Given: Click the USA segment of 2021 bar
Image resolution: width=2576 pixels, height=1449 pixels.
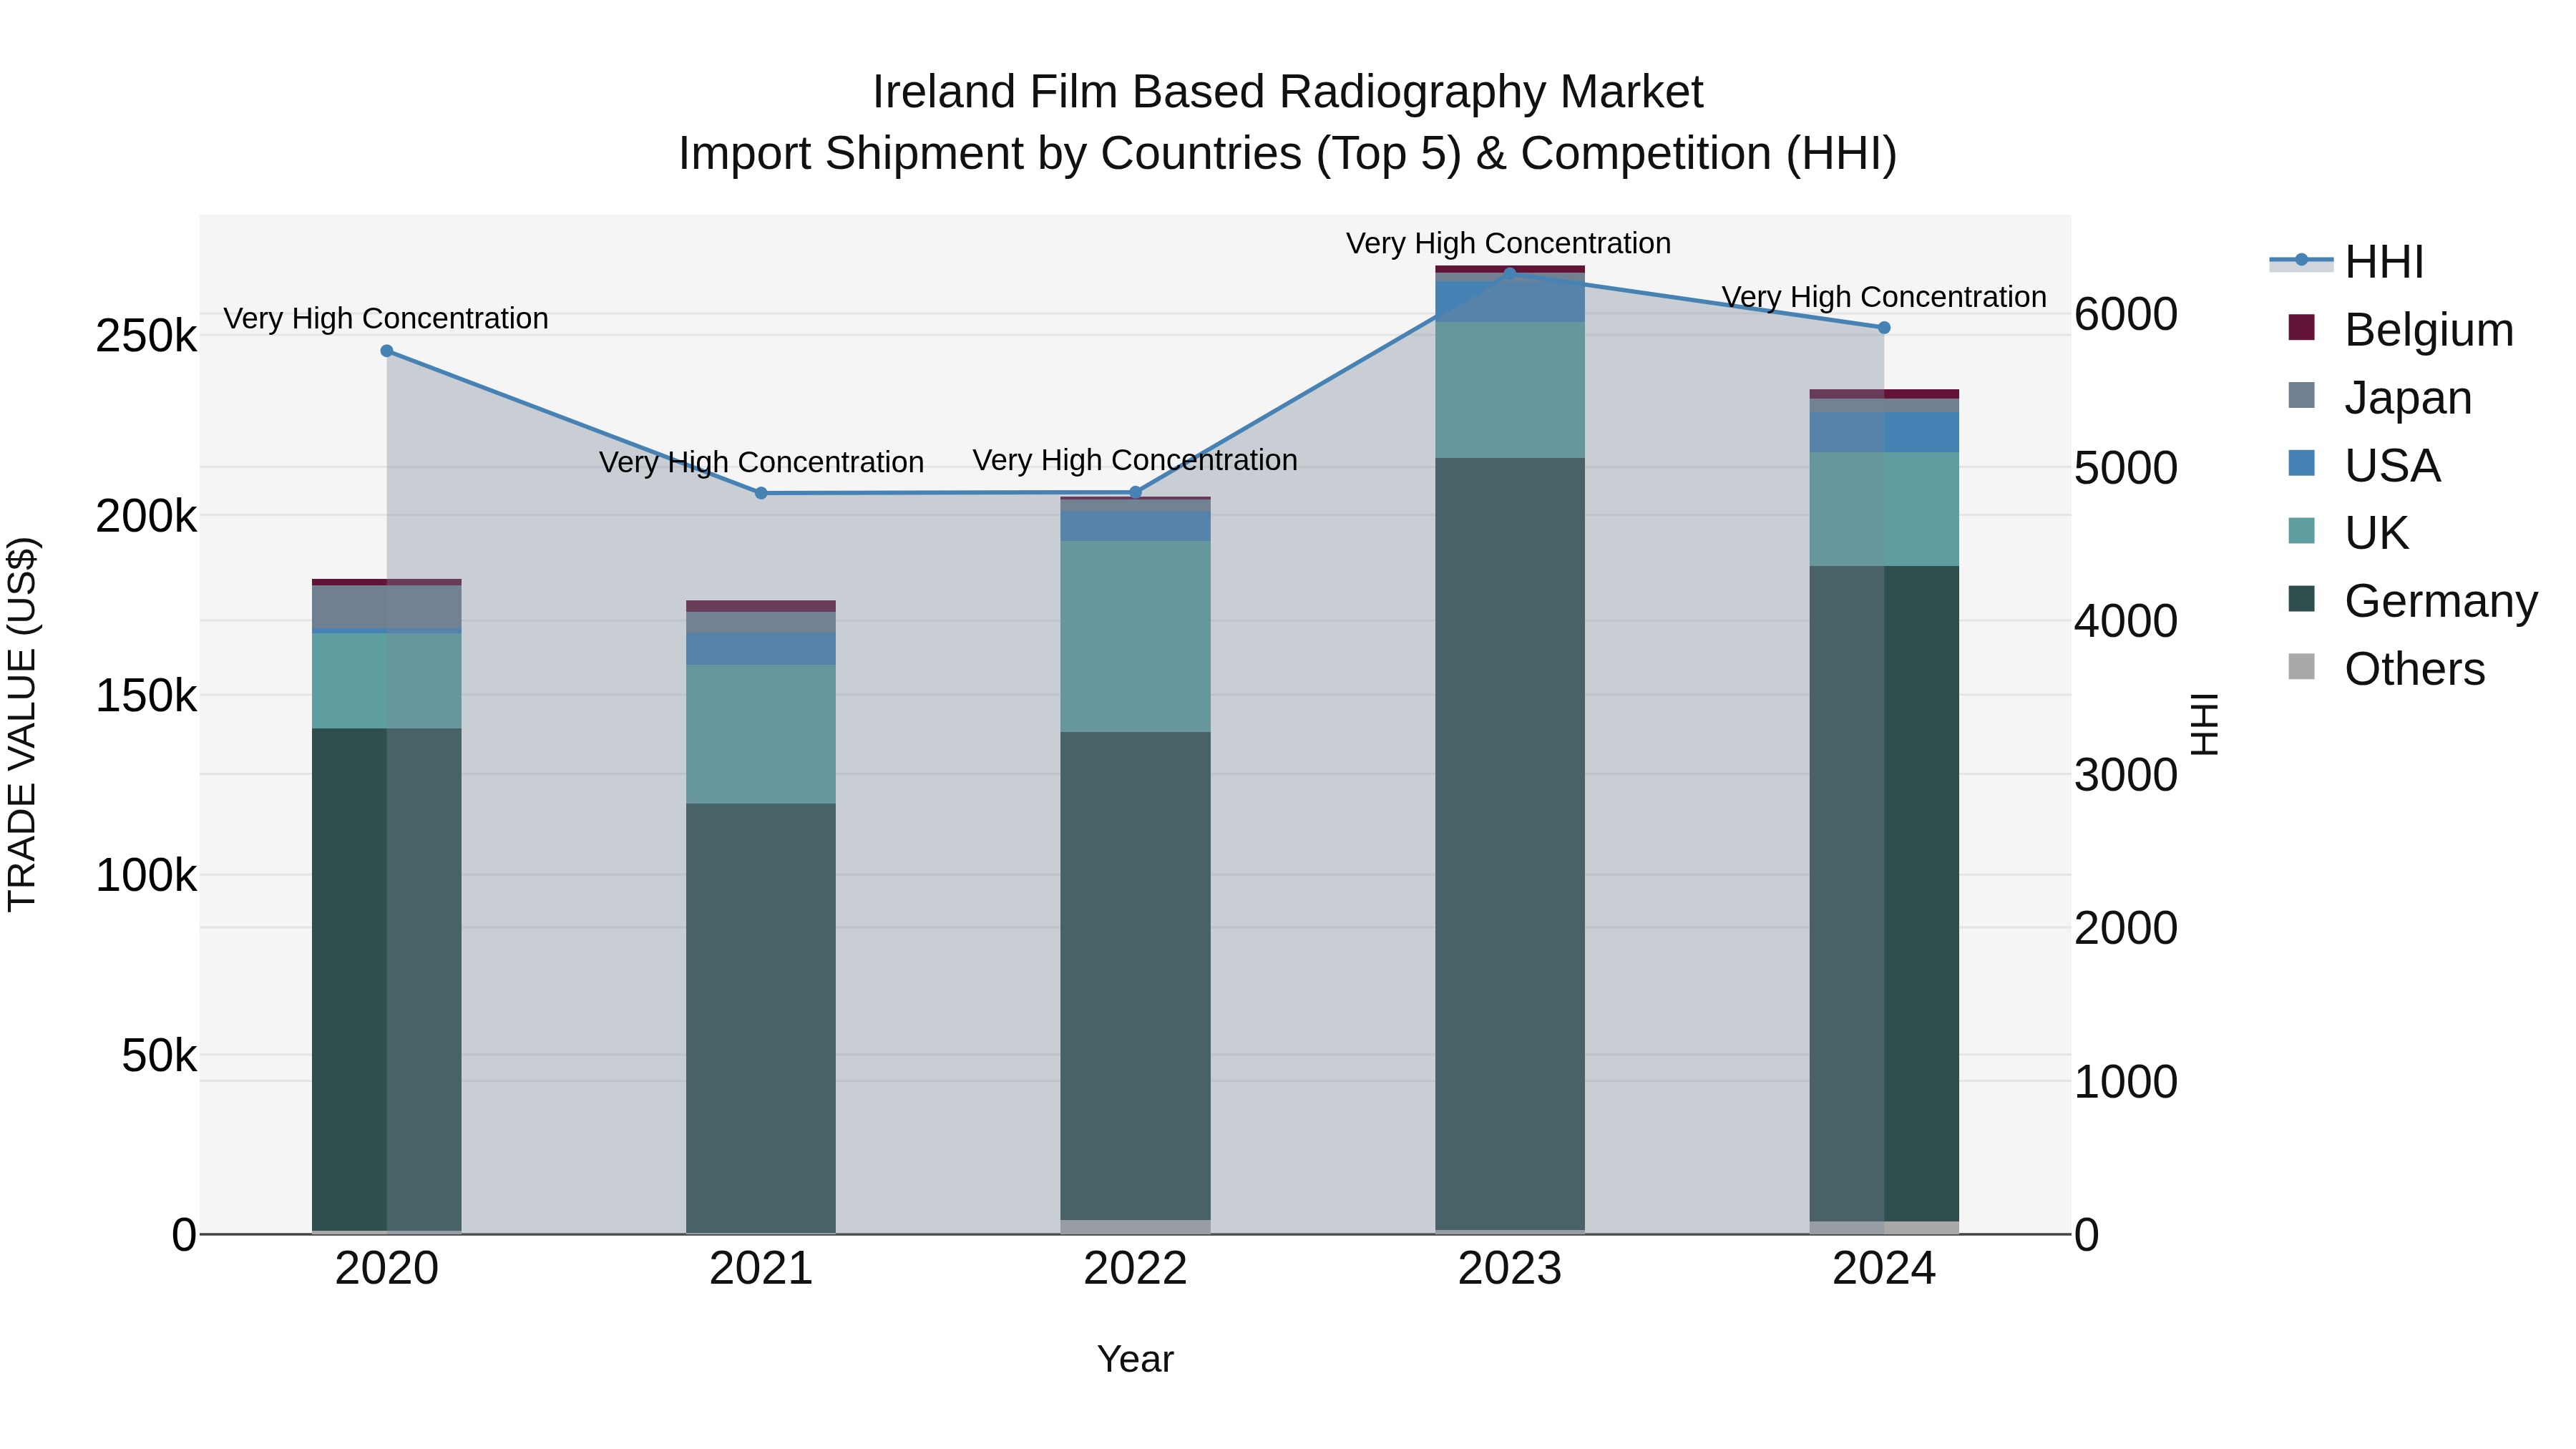Looking at the screenshot, I should tap(761, 649).
